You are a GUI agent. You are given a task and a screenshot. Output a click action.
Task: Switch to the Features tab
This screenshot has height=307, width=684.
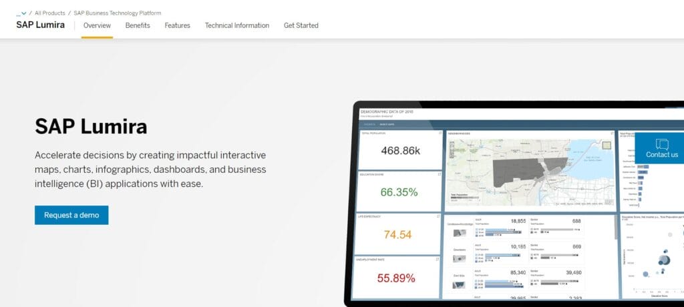(x=177, y=25)
